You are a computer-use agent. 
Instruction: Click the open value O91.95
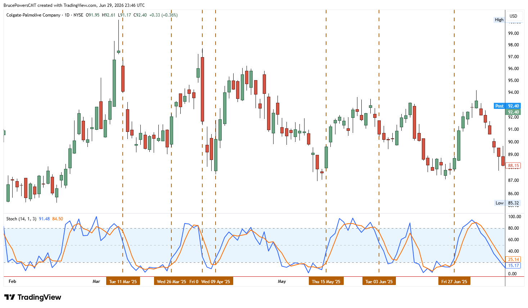pyautogui.click(x=92, y=15)
